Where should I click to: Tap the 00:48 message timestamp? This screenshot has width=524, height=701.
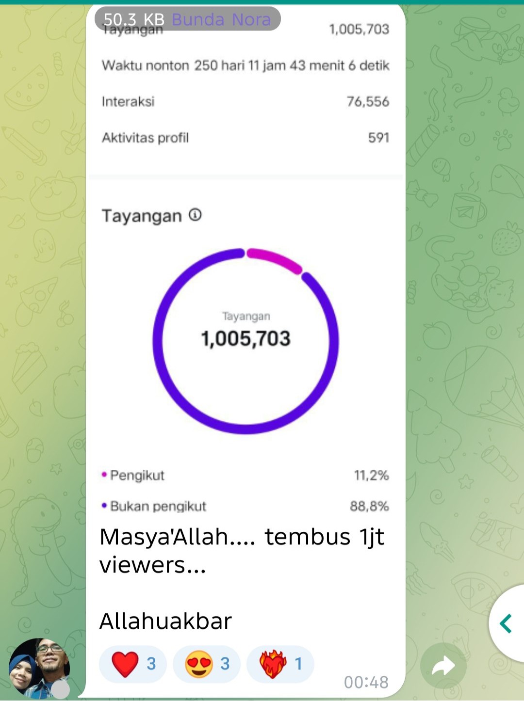366,682
